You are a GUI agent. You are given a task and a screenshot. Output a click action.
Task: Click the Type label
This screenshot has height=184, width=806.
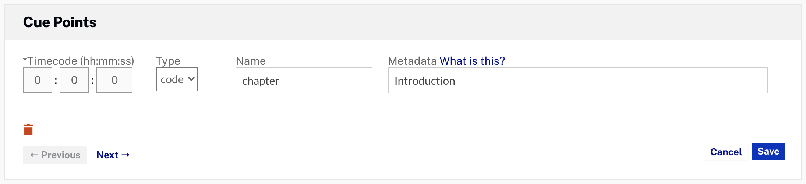168,61
